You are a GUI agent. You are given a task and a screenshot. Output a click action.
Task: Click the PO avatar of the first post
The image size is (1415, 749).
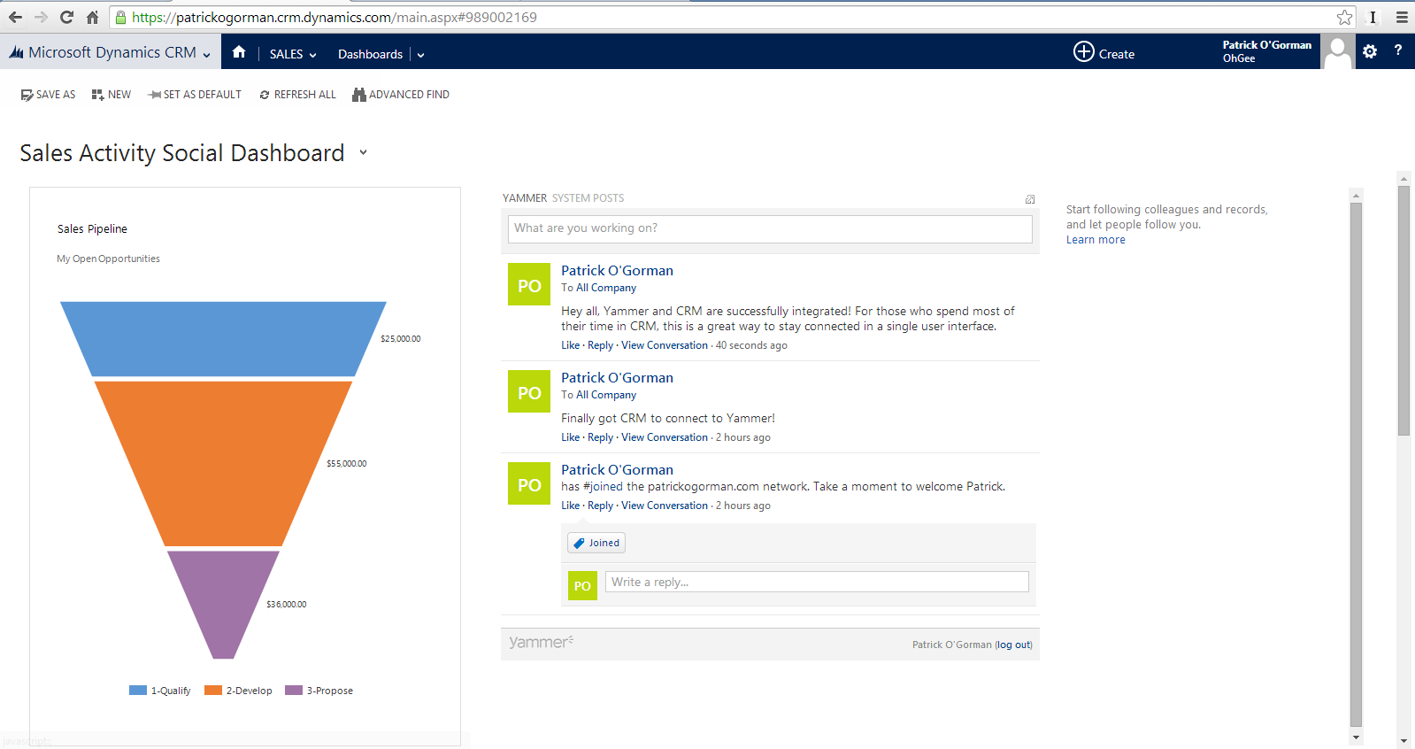[x=529, y=284]
